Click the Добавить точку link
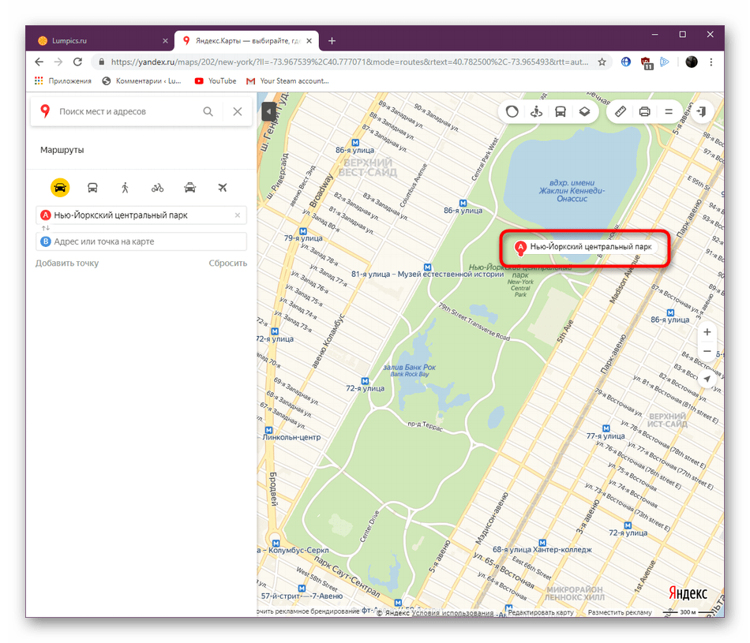 click(x=67, y=264)
